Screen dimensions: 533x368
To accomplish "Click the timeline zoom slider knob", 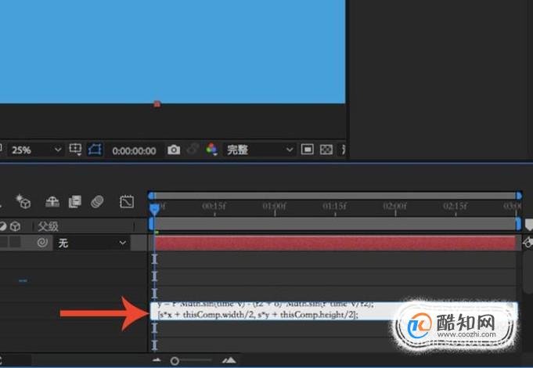I will (x=175, y=361).
